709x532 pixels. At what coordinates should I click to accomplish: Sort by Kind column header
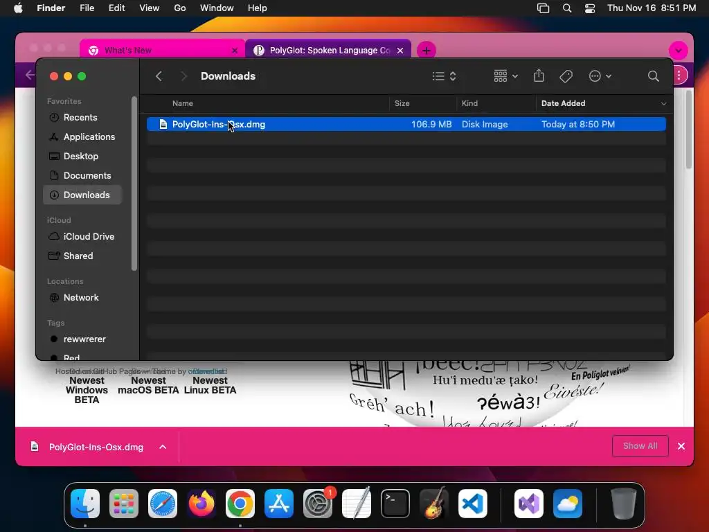coord(469,103)
